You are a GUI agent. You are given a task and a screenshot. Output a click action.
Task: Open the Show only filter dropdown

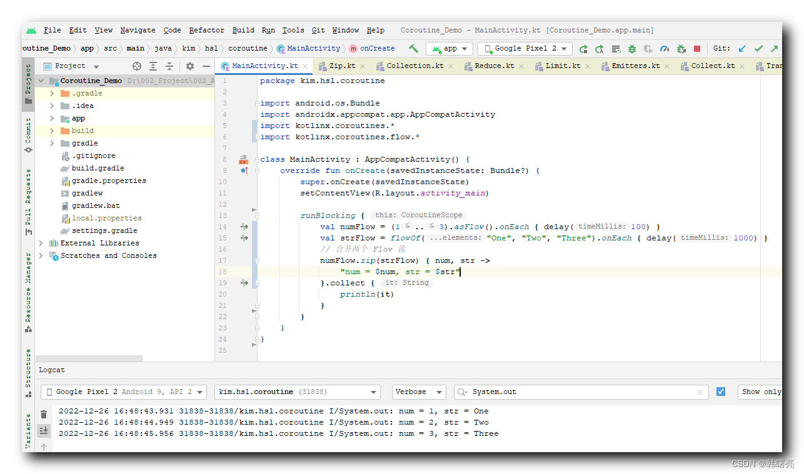click(x=760, y=392)
